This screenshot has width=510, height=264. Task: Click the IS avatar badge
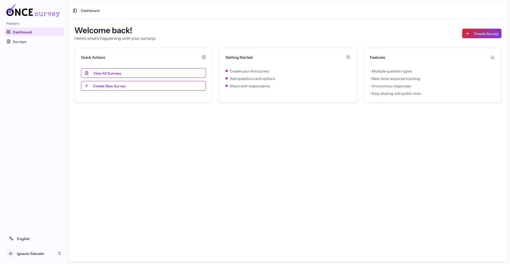pos(10,253)
